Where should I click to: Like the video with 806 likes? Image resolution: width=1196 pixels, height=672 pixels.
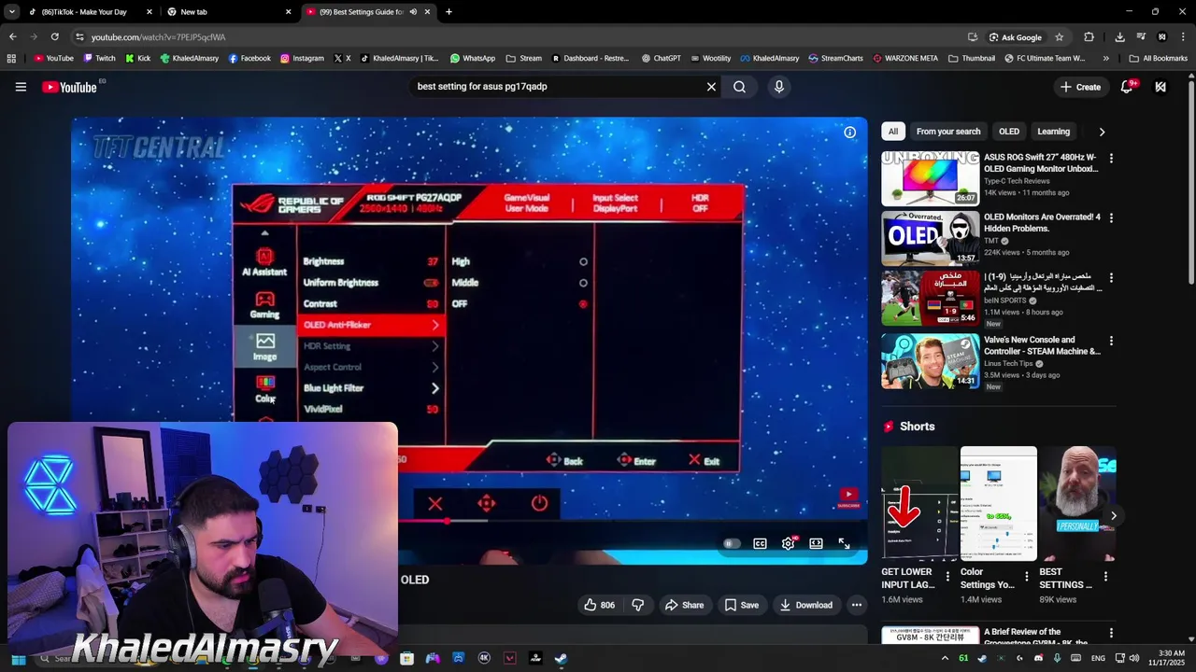599,605
